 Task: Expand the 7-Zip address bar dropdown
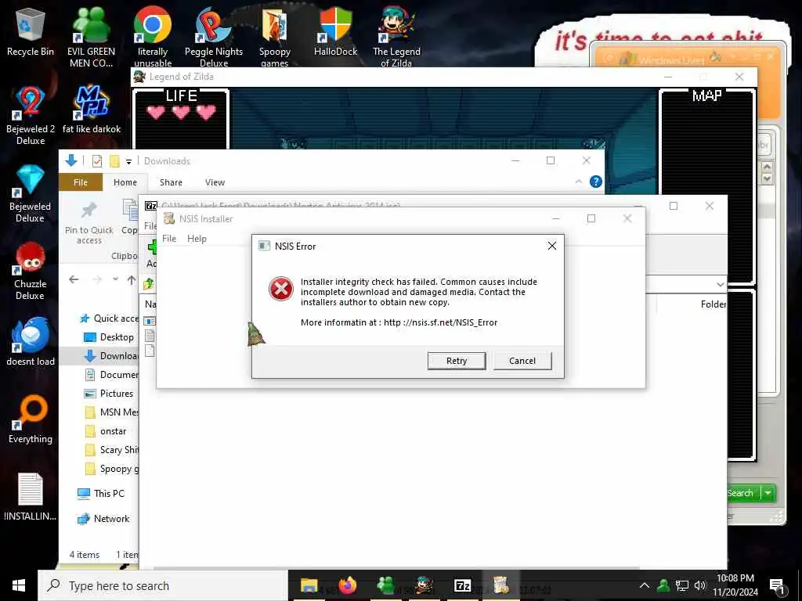[721, 284]
